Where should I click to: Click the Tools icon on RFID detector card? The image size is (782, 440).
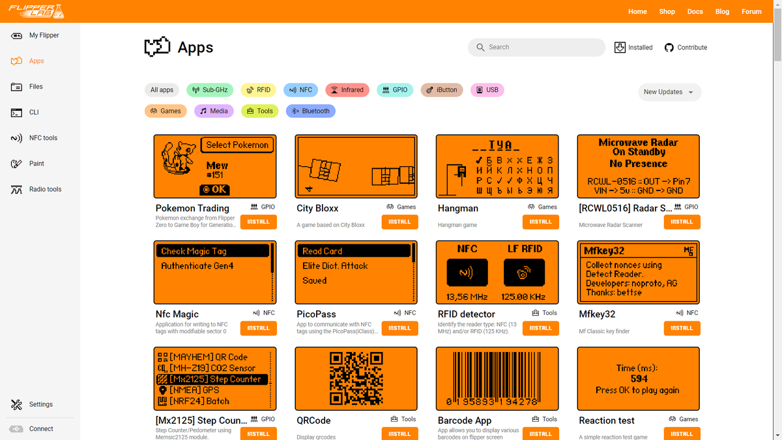(x=536, y=313)
